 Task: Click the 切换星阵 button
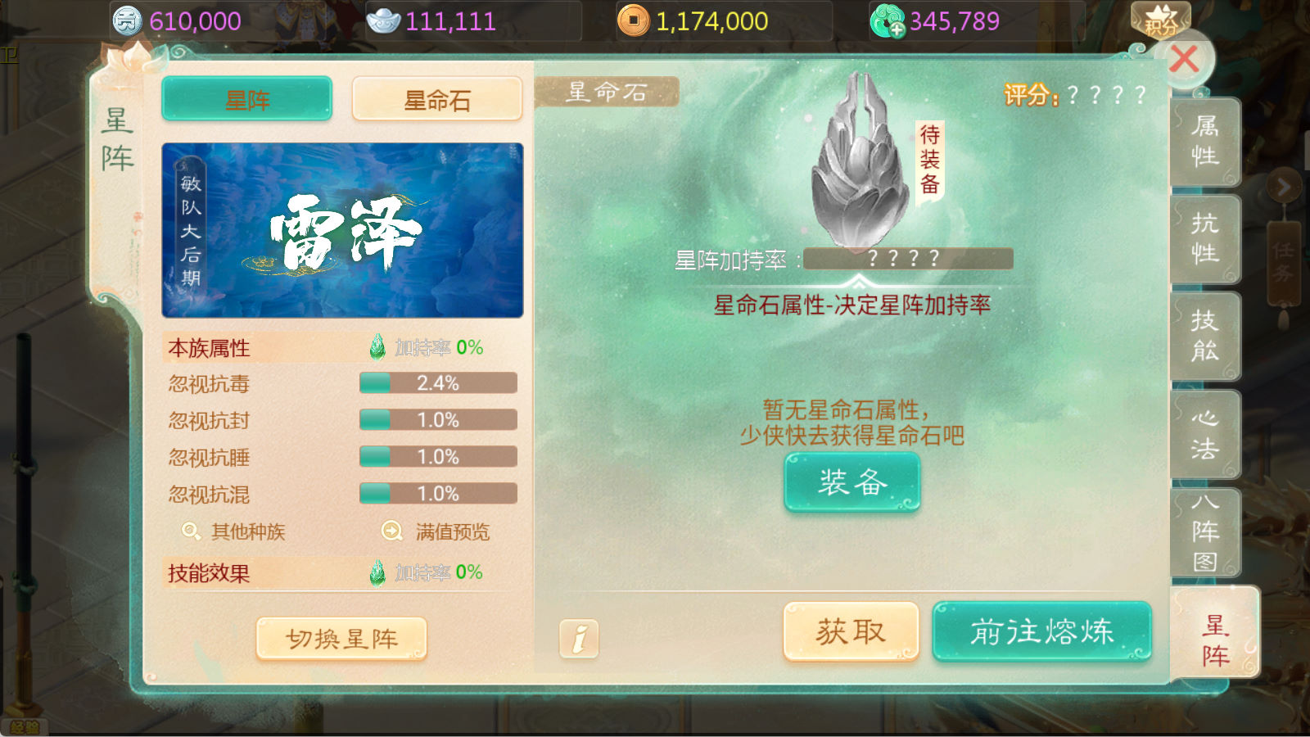(341, 639)
